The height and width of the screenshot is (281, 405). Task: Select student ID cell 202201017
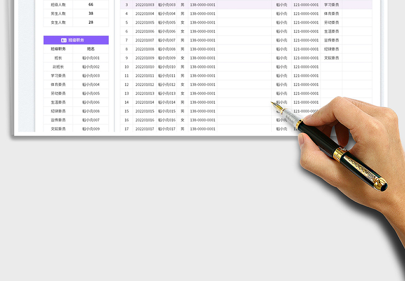[145, 129]
